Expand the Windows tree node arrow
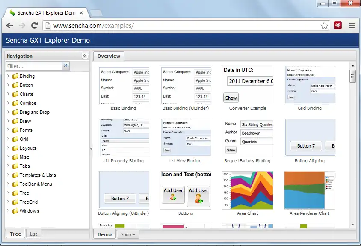This screenshot has height=246, width=361. pyautogui.click(x=8, y=211)
